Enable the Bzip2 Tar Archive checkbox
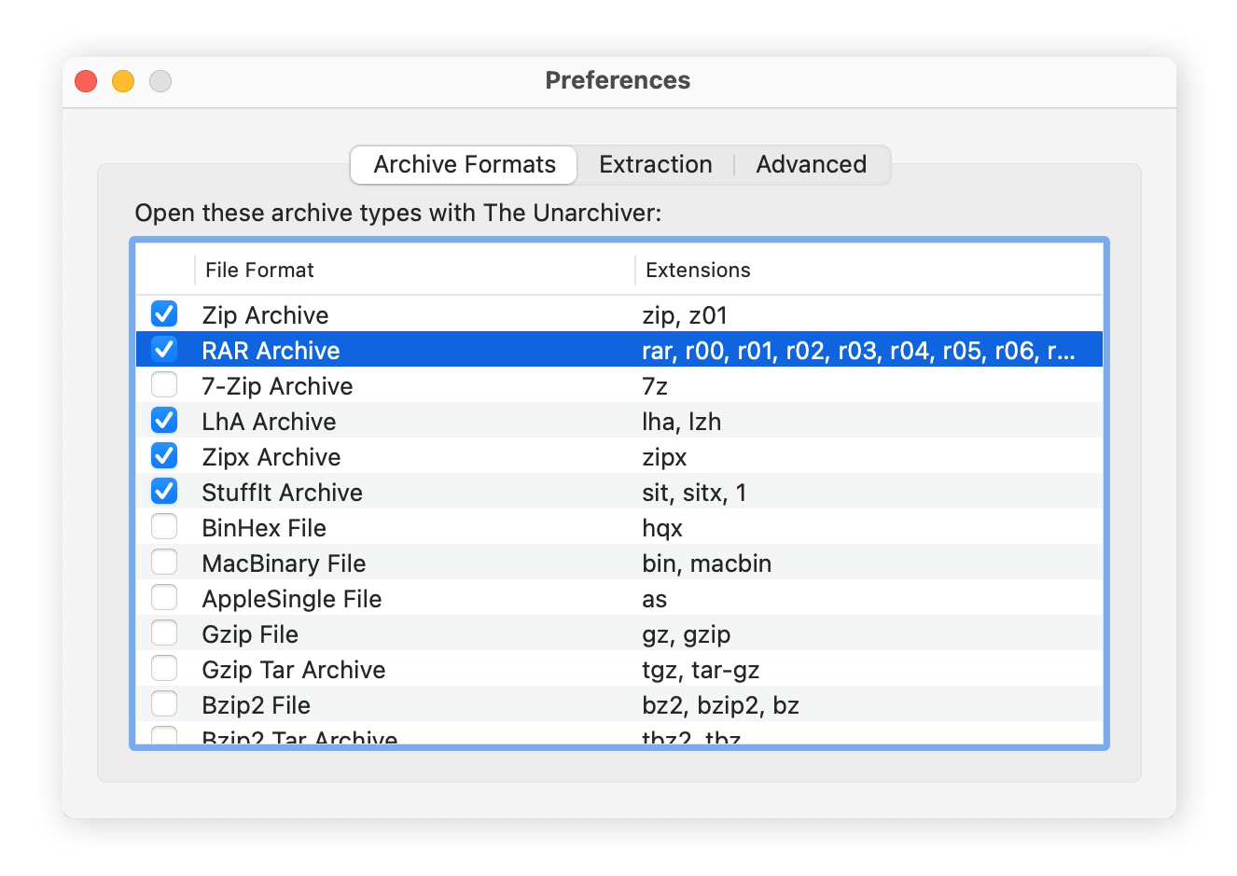Viewport: 1237px width, 876px height. click(164, 736)
